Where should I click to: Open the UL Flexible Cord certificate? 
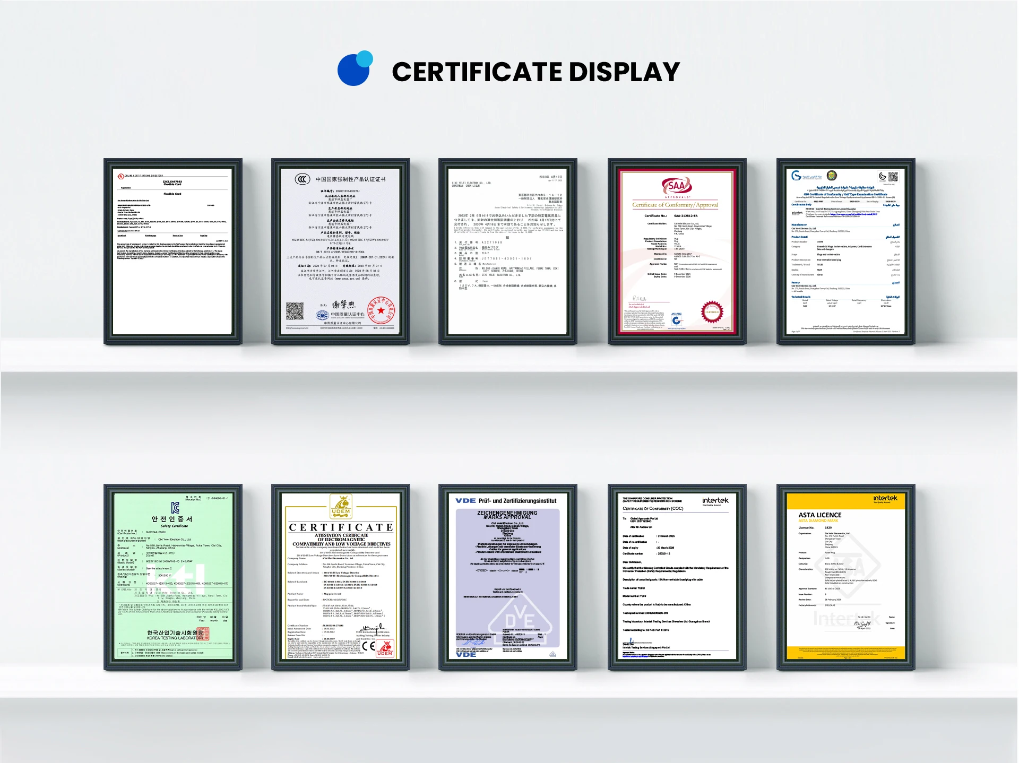point(173,252)
